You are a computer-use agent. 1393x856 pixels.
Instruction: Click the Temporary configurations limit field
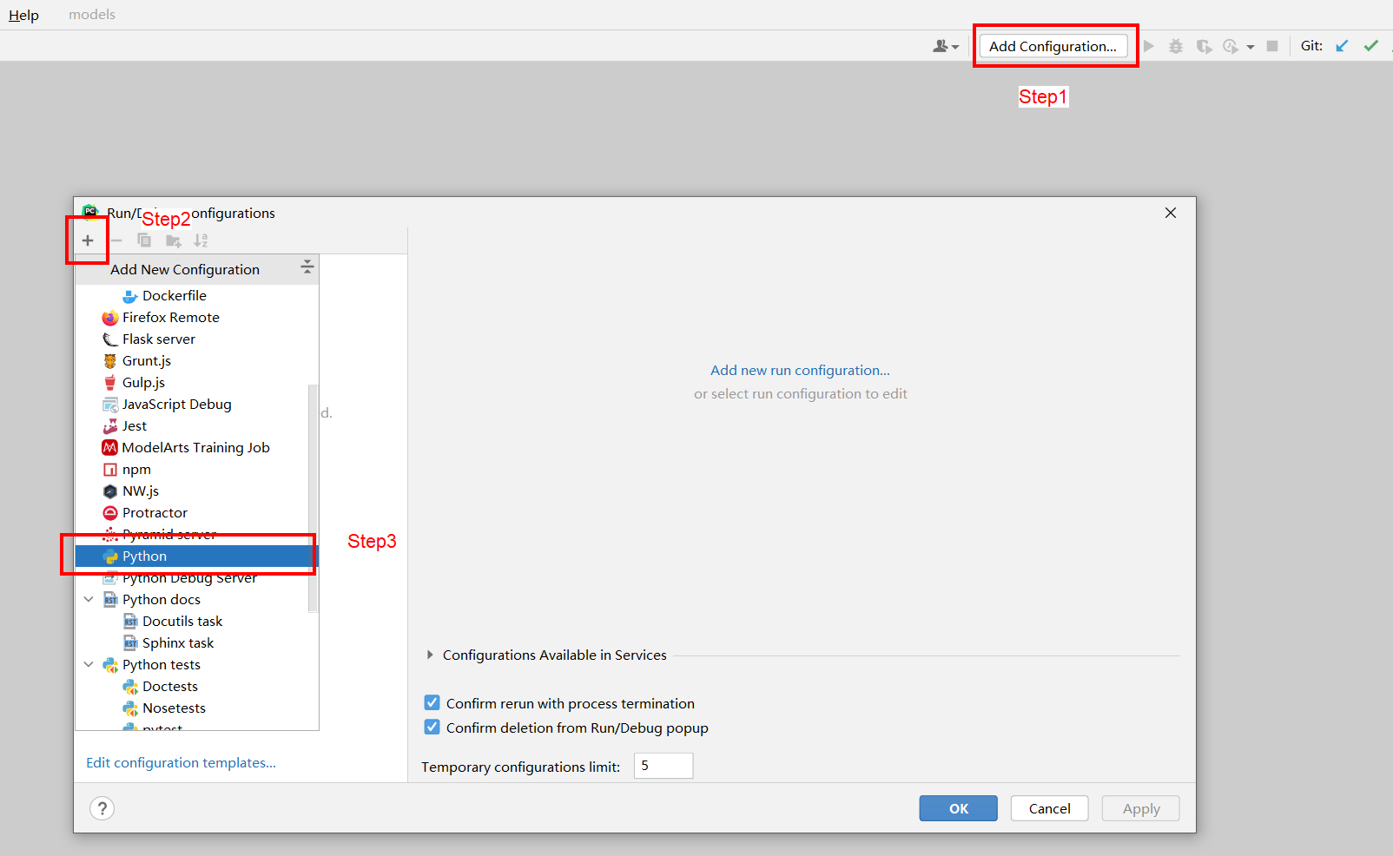[663, 766]
